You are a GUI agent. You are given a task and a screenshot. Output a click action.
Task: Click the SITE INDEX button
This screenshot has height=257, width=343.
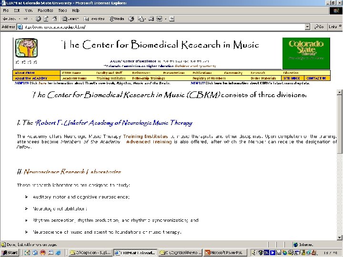[x=292, y=78]
